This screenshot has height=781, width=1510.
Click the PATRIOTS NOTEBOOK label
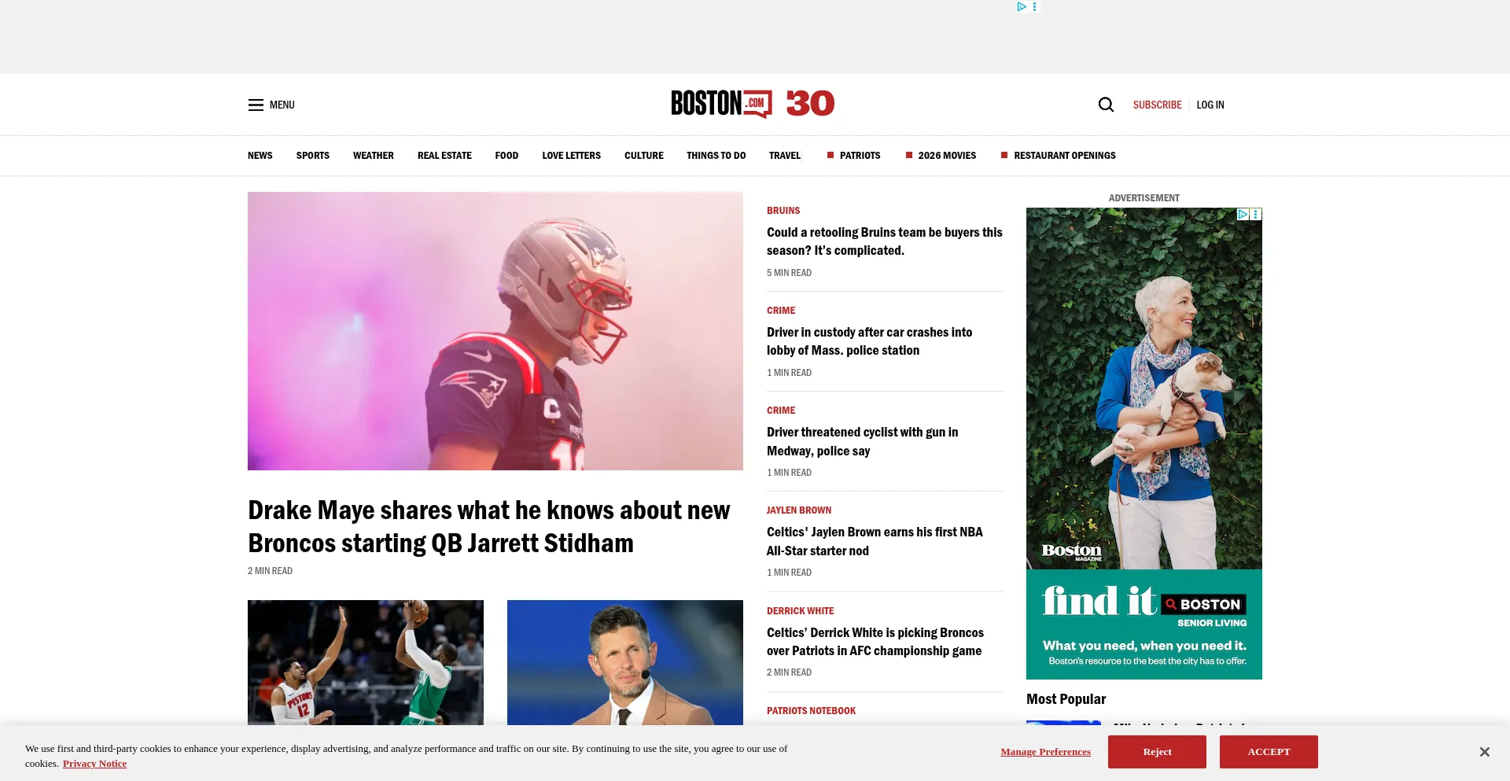[x=811, y=711]
